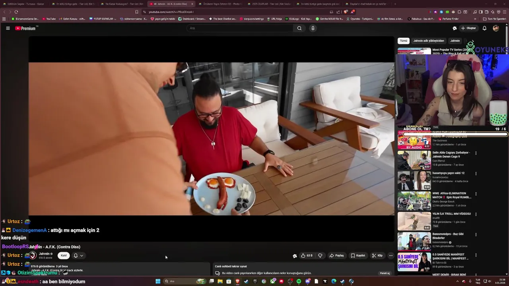Open the 'Oluştur' create button
Viewport: 509px width, 286px height.
click(468, 28)
